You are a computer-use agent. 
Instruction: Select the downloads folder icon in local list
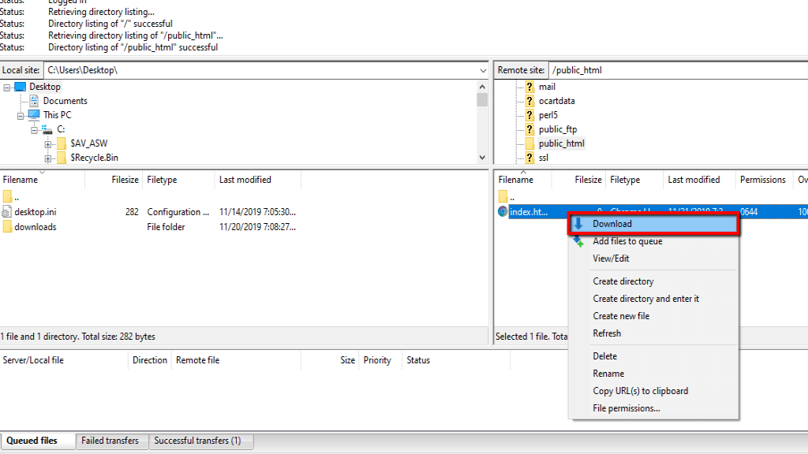(7, 226)
